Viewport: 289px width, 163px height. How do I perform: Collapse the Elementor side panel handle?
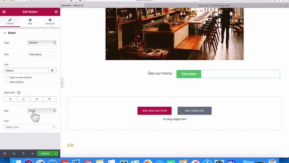tap(62, 83)
